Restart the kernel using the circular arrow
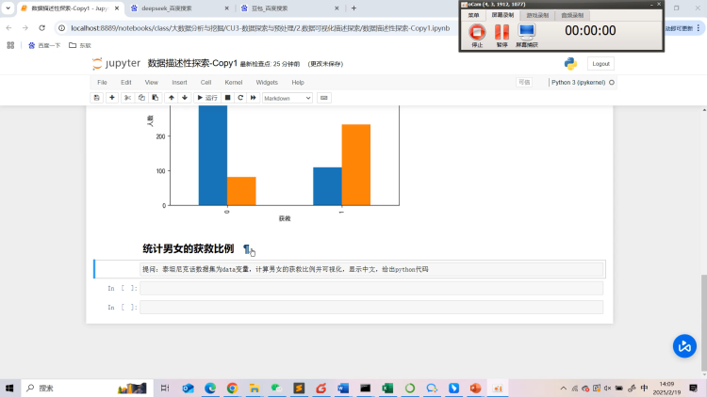The height and width of the screenshot is (397, 707). (x=240, y=98)
